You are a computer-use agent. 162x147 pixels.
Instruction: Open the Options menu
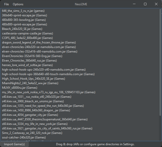(x=18, y=4)
